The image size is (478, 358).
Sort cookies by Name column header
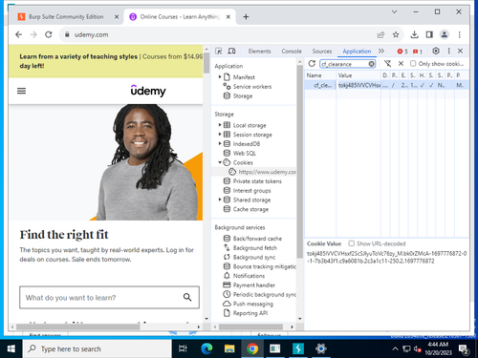(x=320, y=75)
